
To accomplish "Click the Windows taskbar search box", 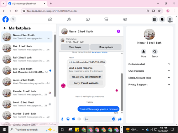I will pos(33,130).
